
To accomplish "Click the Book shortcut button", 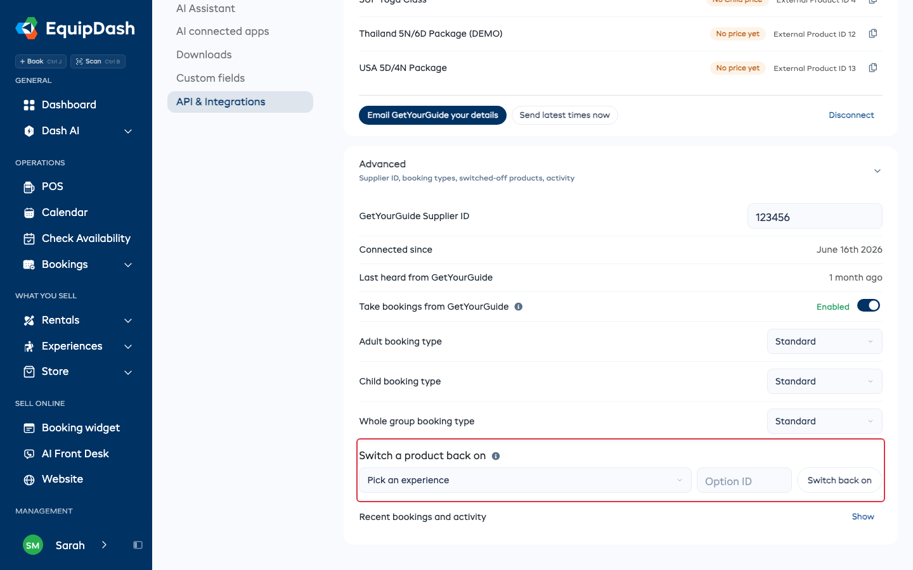I will 41,61.
